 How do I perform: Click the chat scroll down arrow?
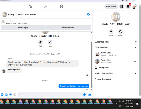coord(91,89)
